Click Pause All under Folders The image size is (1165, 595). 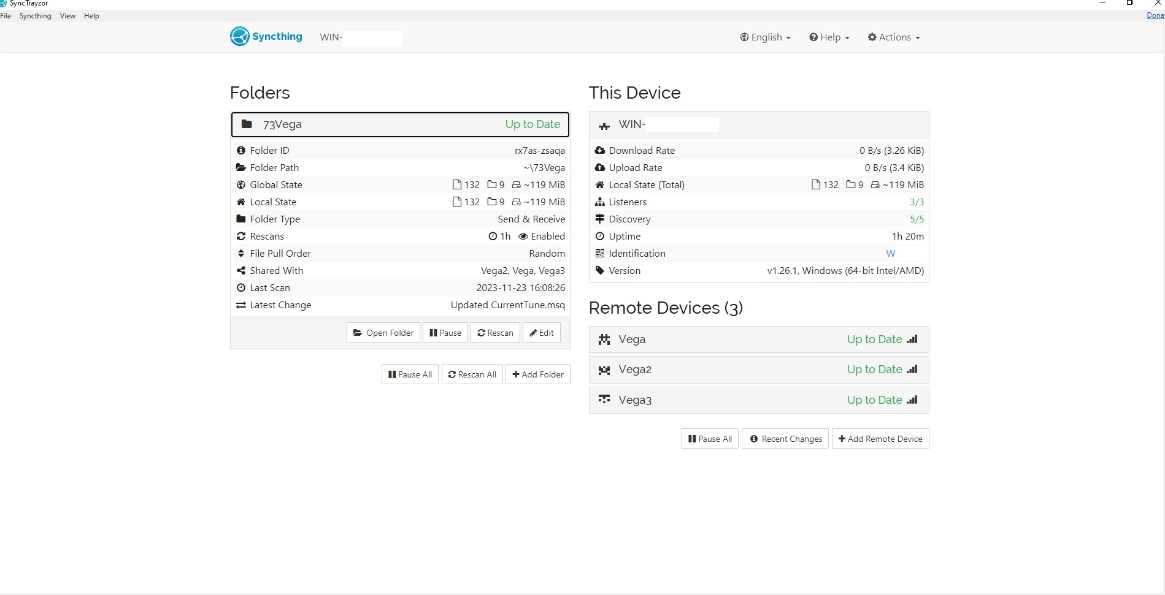[x=410, y=374]
